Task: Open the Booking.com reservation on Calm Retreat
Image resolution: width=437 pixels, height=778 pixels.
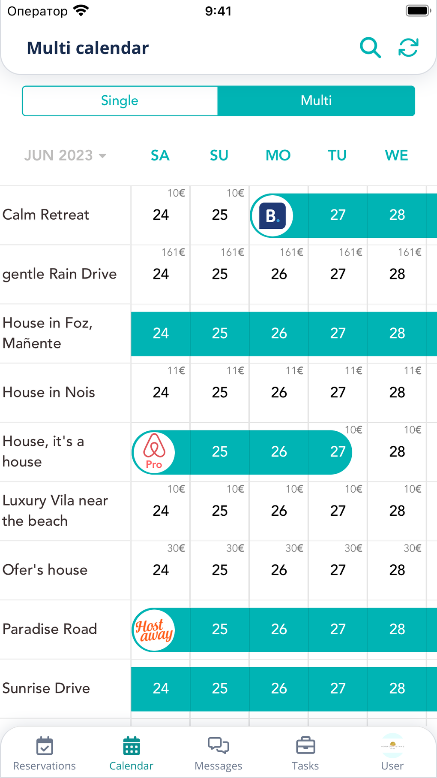Action: [x=272, y=216]
